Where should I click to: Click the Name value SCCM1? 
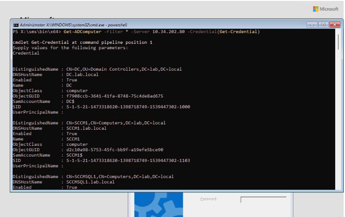tap(73, 139)
